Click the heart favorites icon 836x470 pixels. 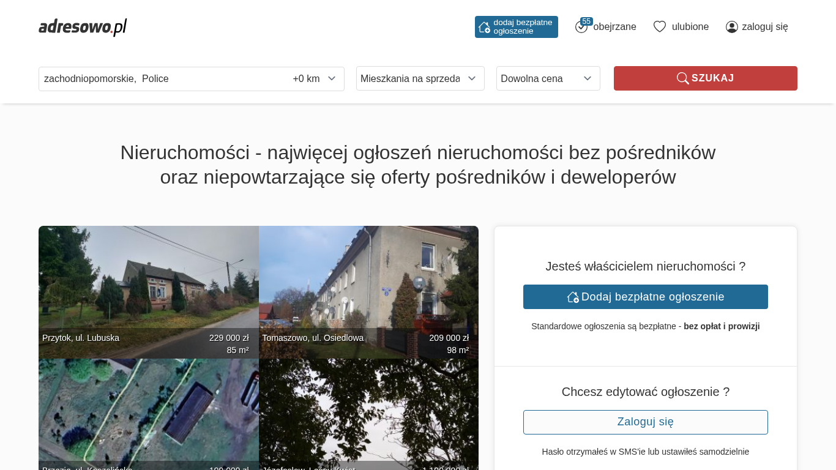pyautogui.click(x=659, y=27)
